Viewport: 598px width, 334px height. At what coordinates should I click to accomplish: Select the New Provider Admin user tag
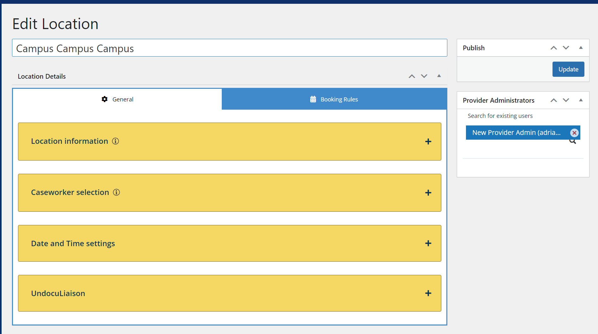tap(515, 132)
